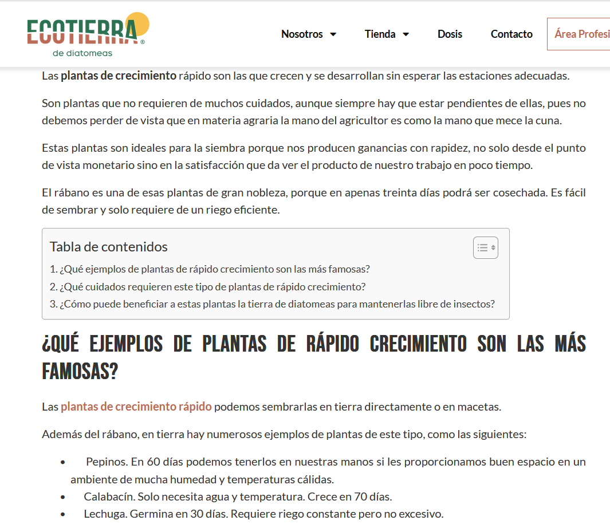Jump to '¿Qué ejemplos de plantas' contents link
Viewport: 610px width, 524px height.
click(x=210, y=269)
